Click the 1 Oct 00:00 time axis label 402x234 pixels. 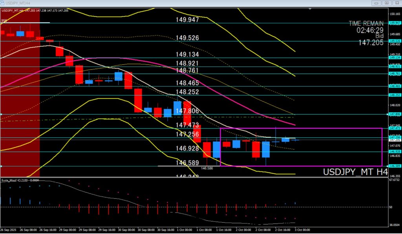183,229
